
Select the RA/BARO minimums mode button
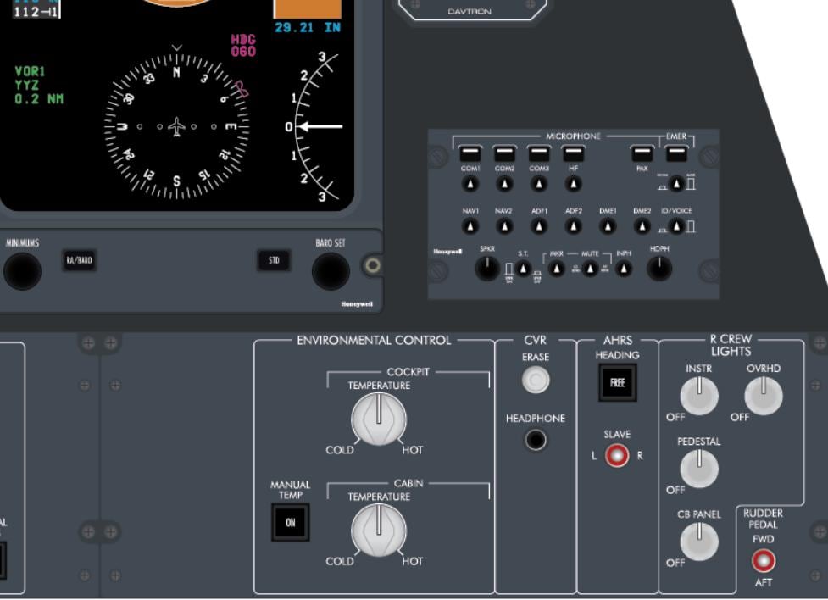(78, 262)
